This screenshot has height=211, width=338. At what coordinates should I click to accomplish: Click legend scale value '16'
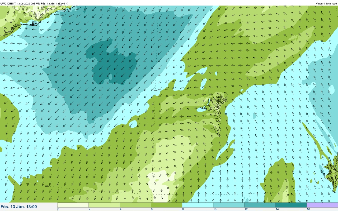point(308,209)
